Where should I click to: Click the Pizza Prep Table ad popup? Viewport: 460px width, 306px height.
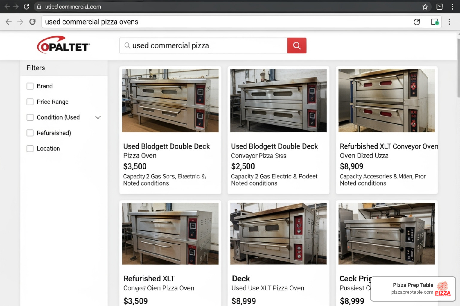tap(413, 289)
